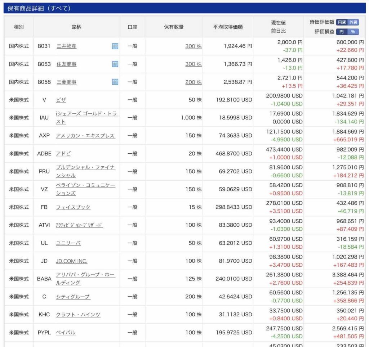Click the 種別 column header
This screenshot has height=347, width=369.
click(x=19, y=27)
